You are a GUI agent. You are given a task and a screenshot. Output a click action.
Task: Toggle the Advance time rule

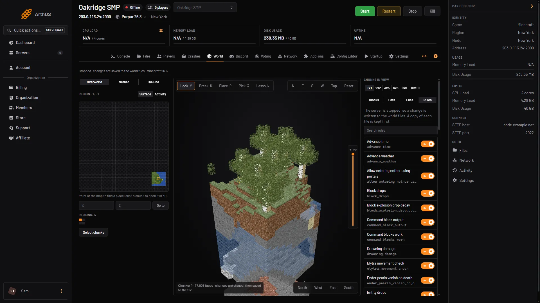pyautogui.click(x=427, y=144)
